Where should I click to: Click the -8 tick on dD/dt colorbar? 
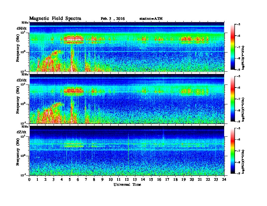(239, 110)
